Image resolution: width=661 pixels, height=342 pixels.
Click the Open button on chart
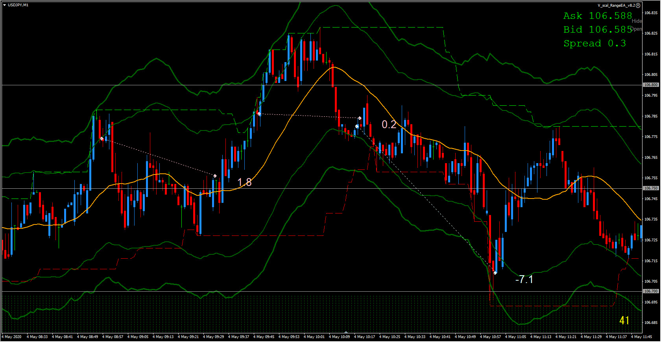(637, 29)
